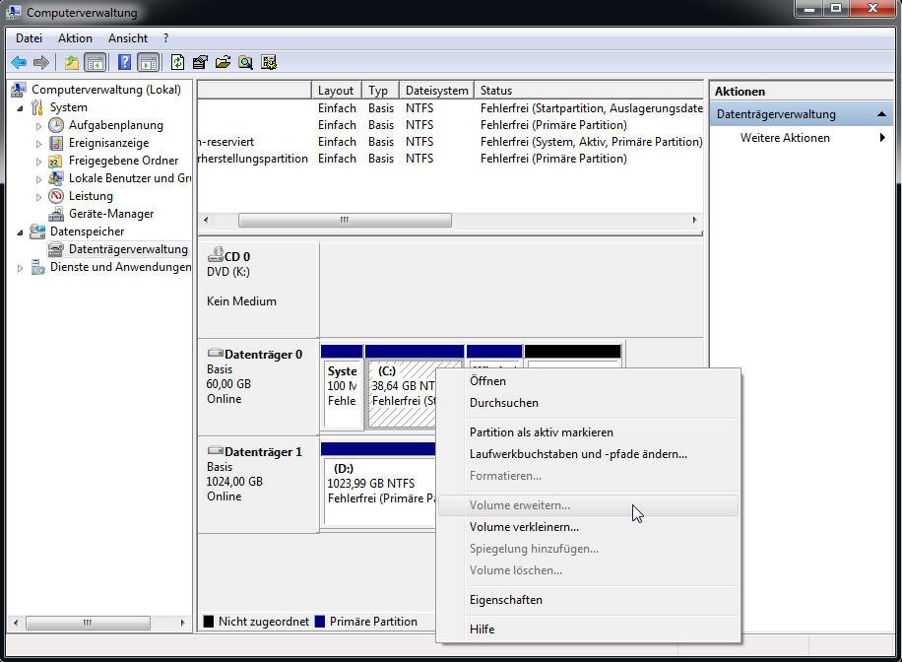Open the Ansicht menu
The width and height of the screenshot is (902, 662).
(128, 38)
